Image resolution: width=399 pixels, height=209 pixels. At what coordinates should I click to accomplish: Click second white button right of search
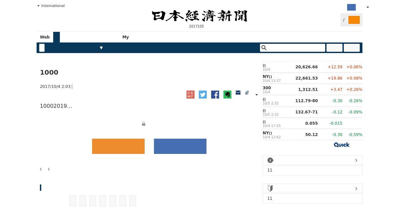pyautogui.click(x=352, y=48)
